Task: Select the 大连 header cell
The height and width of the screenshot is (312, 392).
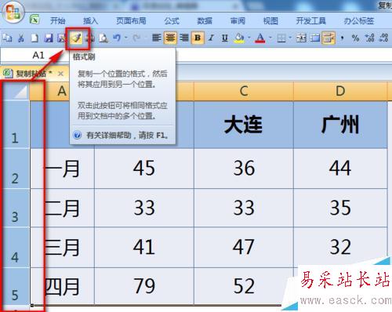Action: [244, 125]
